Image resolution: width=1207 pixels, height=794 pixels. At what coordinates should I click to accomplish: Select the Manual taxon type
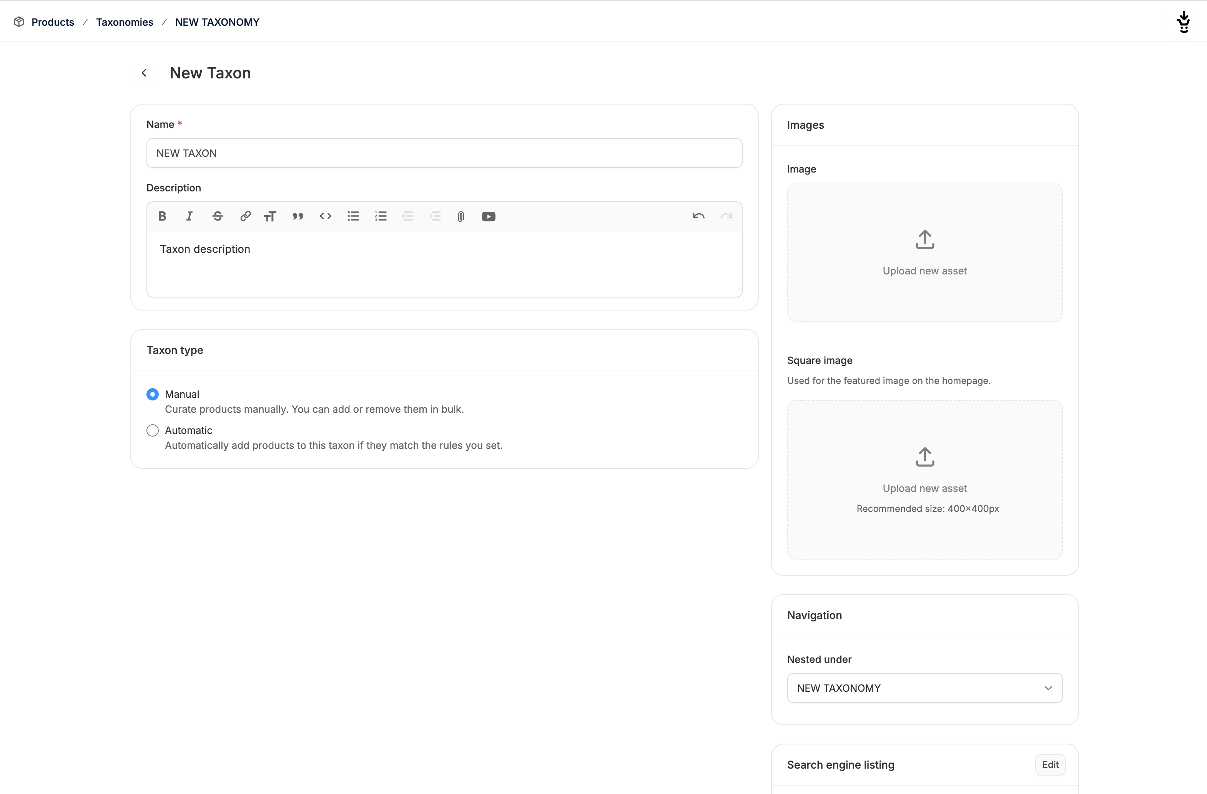pyautogui.click(x=153, y=394)
